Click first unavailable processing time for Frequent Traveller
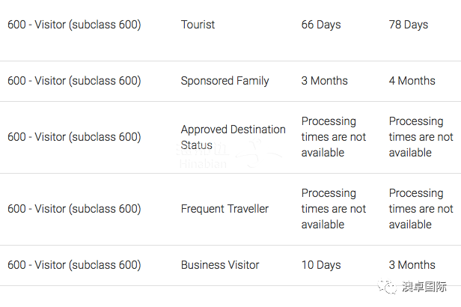The height and width of the screenshot is (307, 461). [334, 209]
